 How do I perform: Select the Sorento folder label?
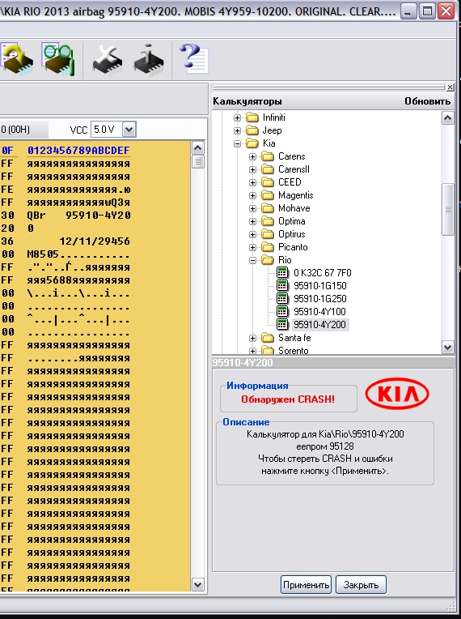coord(293,351)
